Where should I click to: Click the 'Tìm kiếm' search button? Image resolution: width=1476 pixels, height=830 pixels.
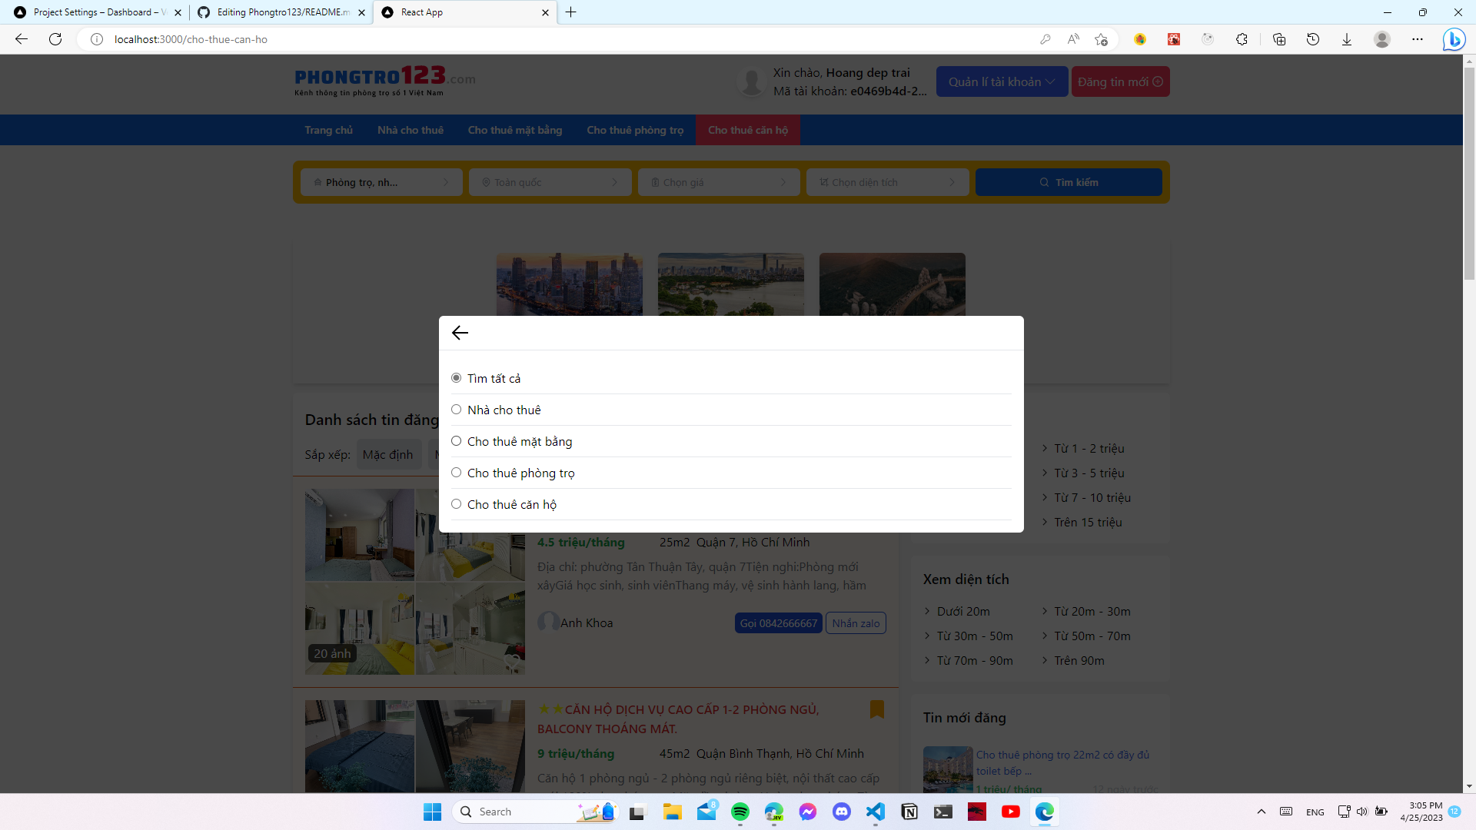pyautogui.click(x=1069, y=182)
